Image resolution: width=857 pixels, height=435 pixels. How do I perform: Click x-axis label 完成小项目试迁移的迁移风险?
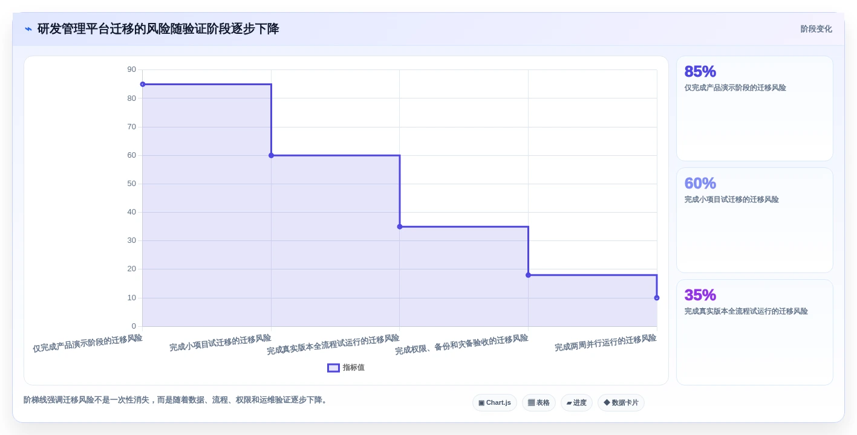220,343
